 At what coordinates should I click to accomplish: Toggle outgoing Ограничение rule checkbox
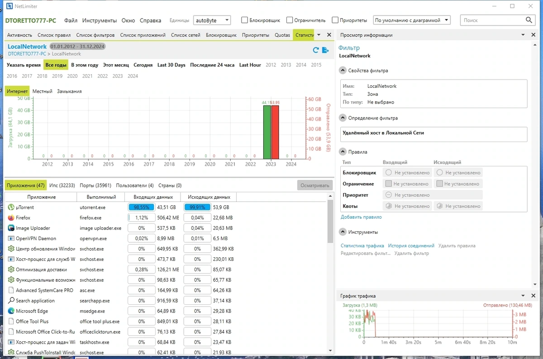click(439, 184)
